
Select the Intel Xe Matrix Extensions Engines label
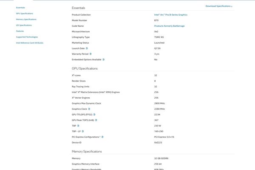[x=96, y=92]
